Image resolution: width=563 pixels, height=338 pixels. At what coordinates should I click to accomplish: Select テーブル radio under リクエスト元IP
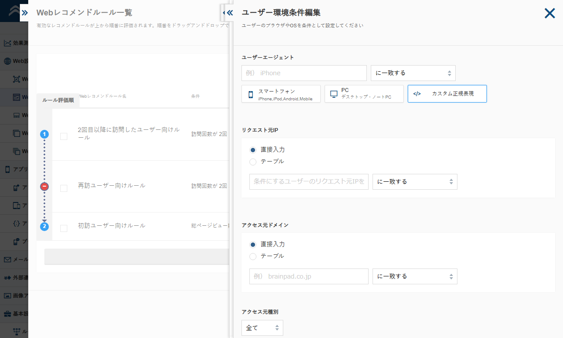pyautogui.click(x=253, y=162)
